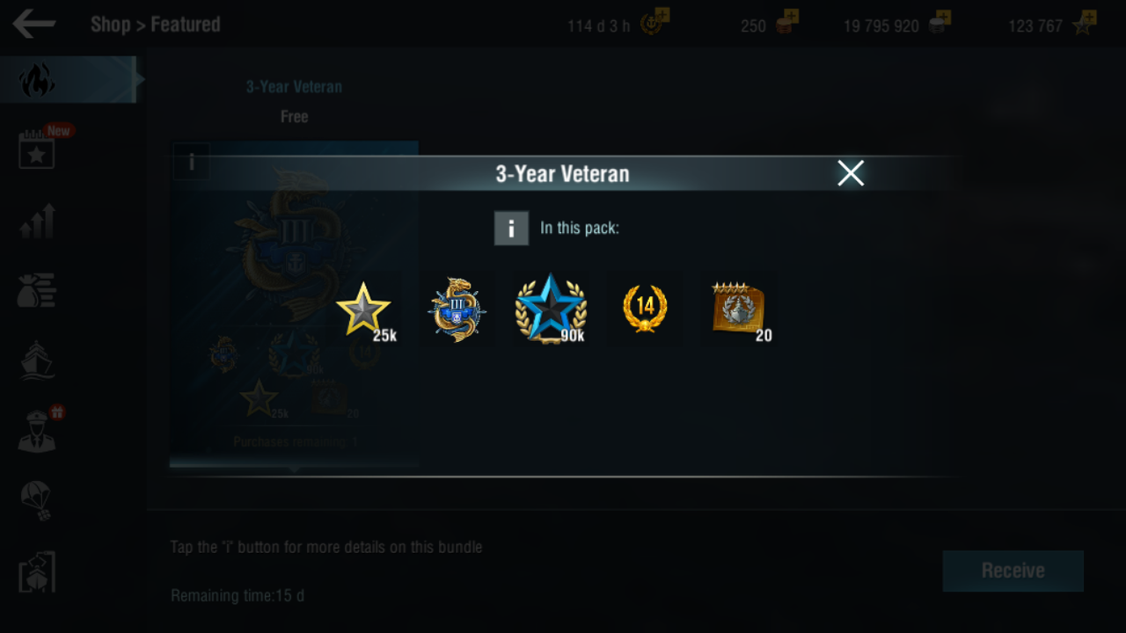1126x633 pixels.
Task: Tap the info button on bundle card
Action: click(192, 162)
